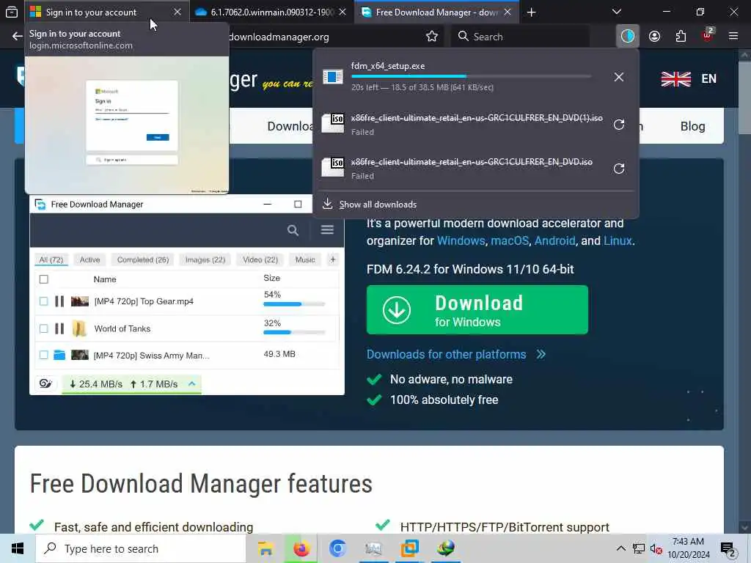Tick the World of Tanks checkbox

(x=43, y=328)
